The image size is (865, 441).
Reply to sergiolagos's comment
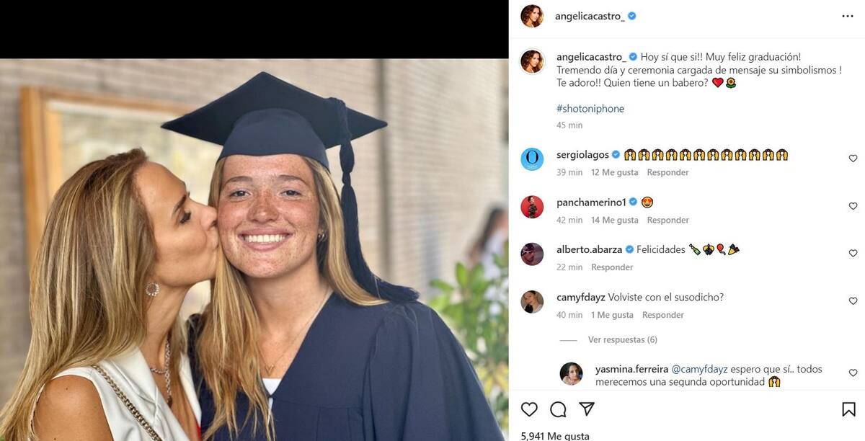pyautogui.click(x=667, y=172)
